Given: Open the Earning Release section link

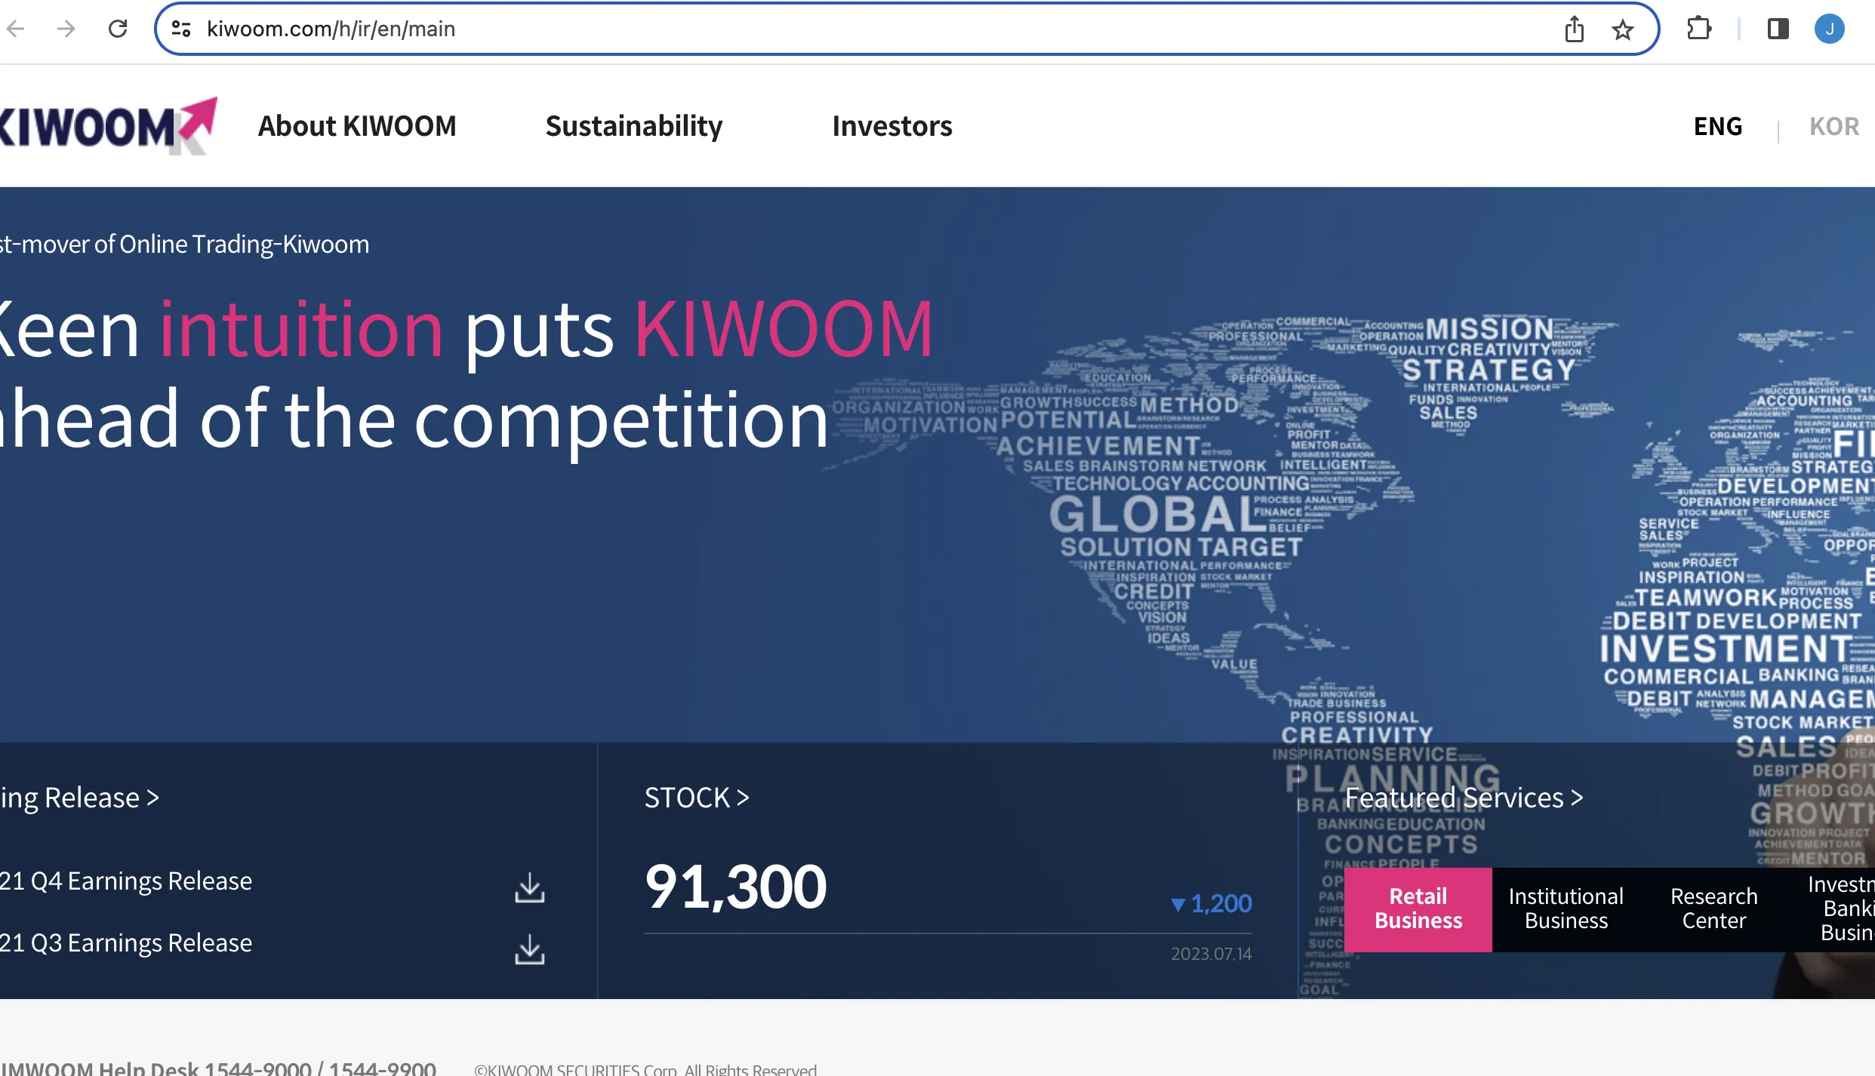Looking at the screenshot, I should (x=80, y=798).
